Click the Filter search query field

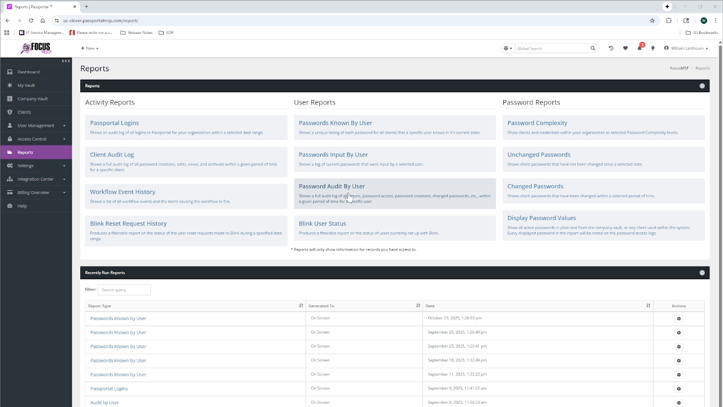[124, 289]
